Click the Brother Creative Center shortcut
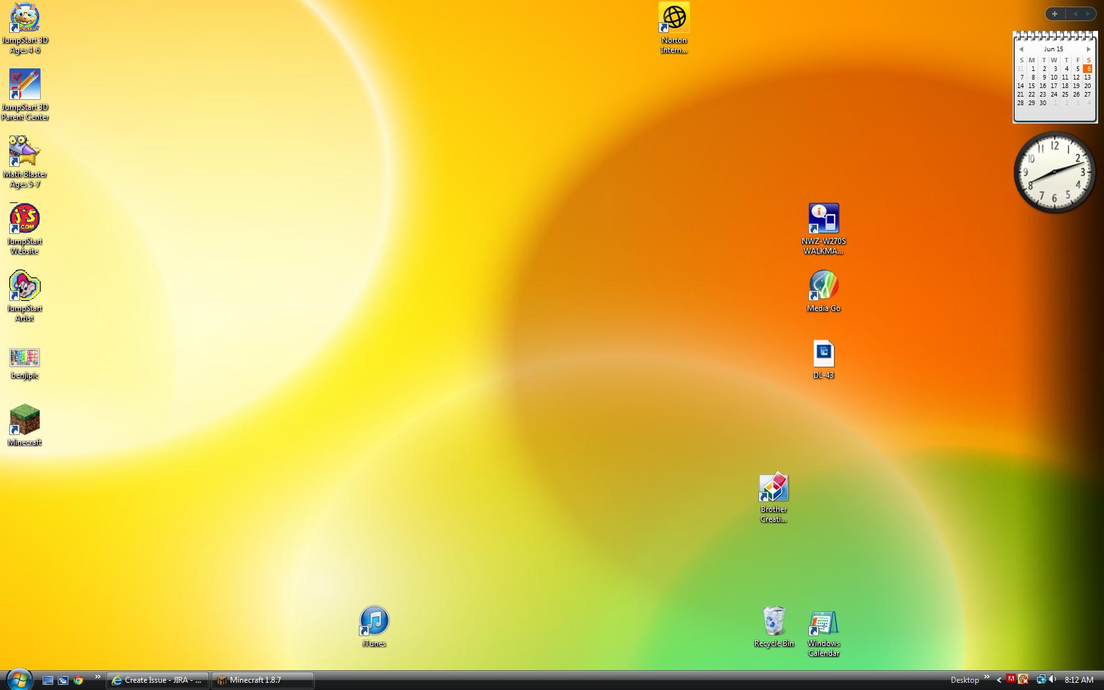Viewport: 1104px width, 690px height. click(773, 488)
